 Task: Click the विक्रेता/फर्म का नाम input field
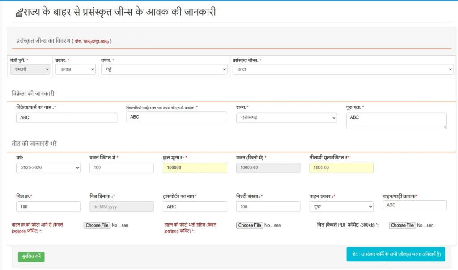click(66, 118)
